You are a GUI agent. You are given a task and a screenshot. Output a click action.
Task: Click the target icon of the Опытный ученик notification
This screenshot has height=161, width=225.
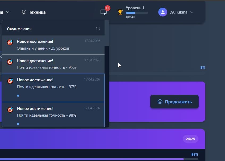click(x=10, y=43)
